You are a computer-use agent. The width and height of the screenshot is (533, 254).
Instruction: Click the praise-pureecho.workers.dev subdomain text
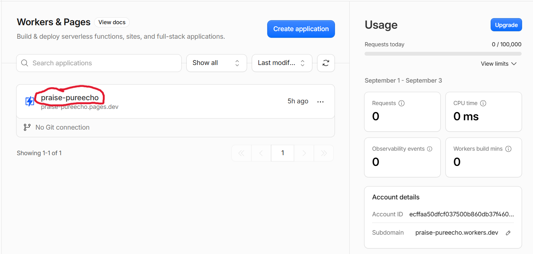[457, 233]
